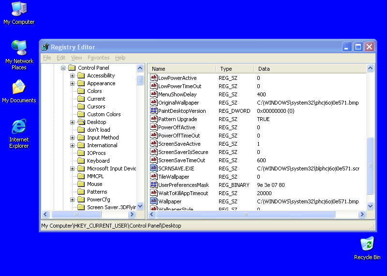Click values pane horizontal scroll left arrow
Viewport: 387px width, 276px height.
click(x=152, y=214)
